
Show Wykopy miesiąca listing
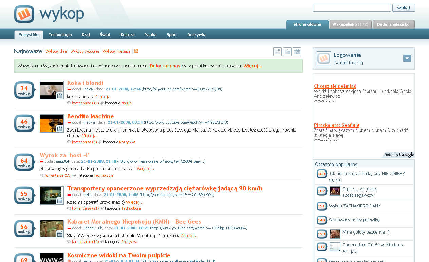point(116,51)
